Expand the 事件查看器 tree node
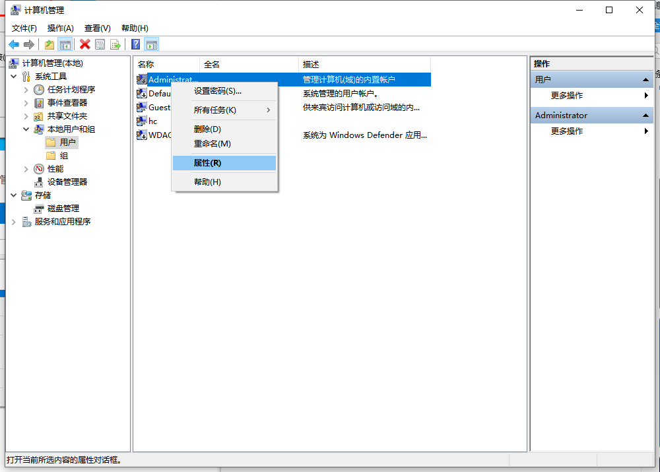 (x=26, y=103)
